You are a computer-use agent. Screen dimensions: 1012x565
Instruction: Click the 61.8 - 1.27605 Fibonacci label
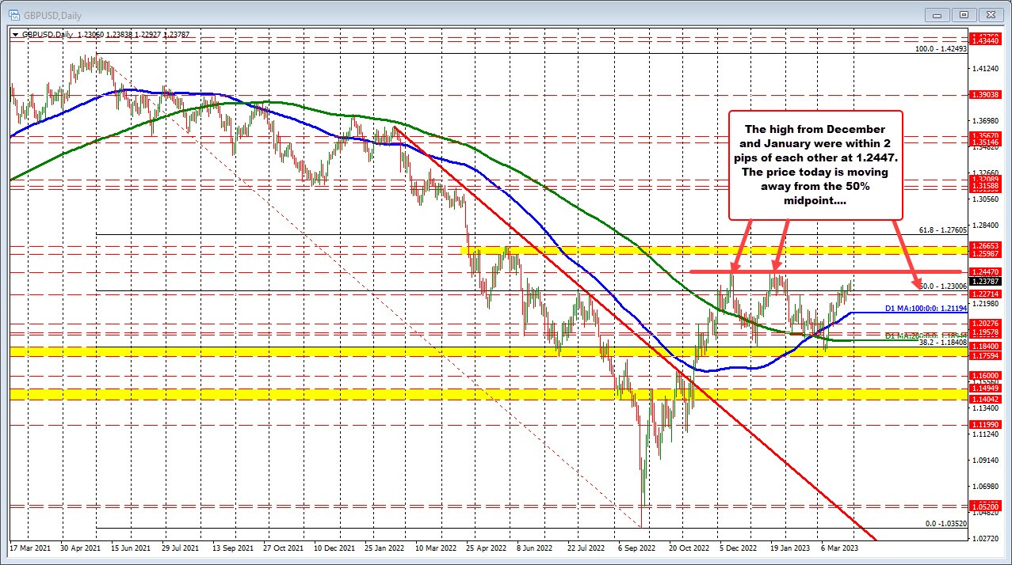point(942,229)
